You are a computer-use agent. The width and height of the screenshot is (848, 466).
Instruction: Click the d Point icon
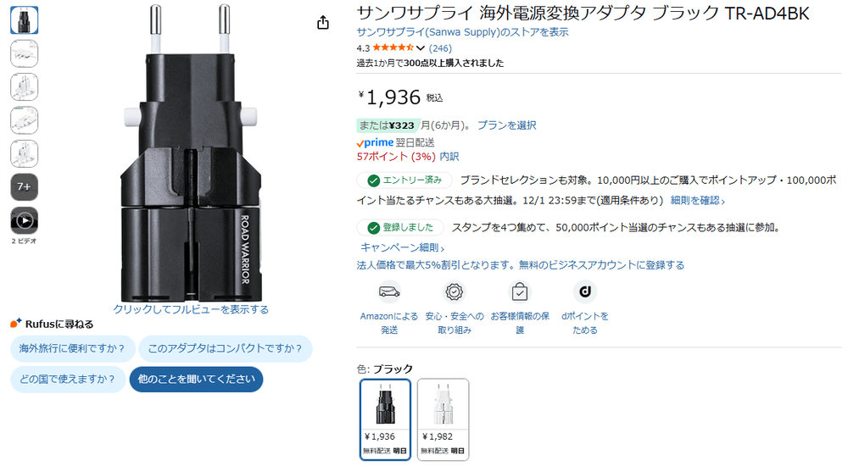click(x=585, y=292)
